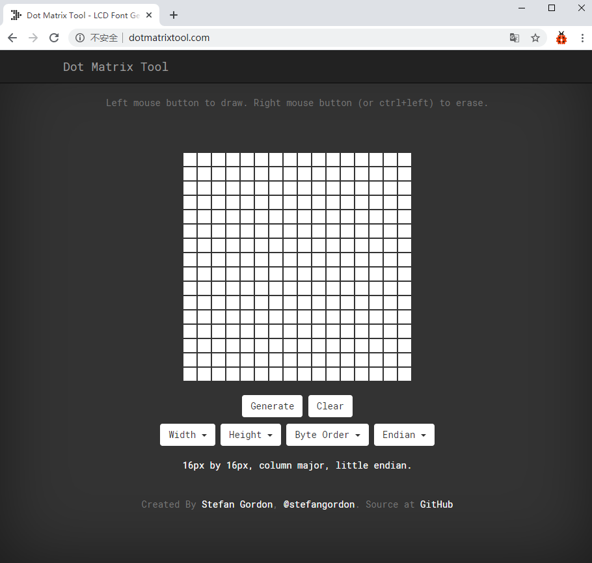Reload the page with the refresh icon
592x563 pixels.
coord(54,38)
